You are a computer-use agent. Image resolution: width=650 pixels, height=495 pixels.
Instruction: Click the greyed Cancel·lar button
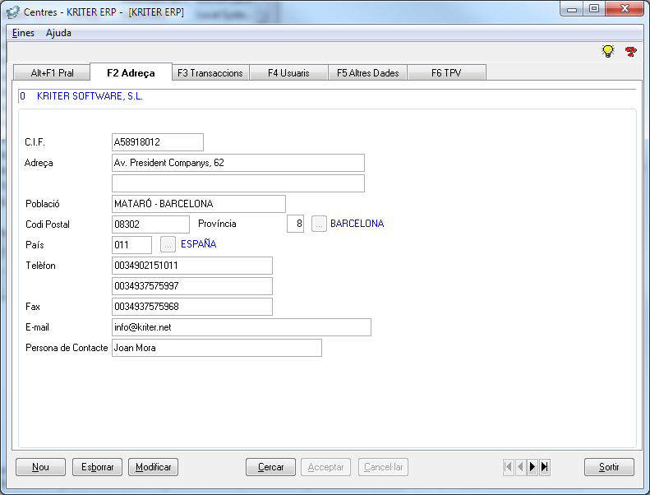click(384, 467)
